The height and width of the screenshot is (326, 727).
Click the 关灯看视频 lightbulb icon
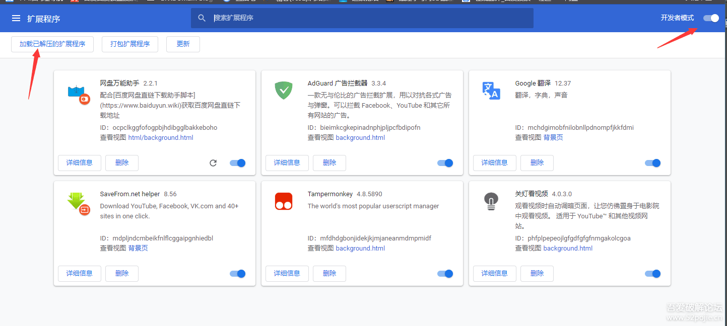[x=491, y=201]
